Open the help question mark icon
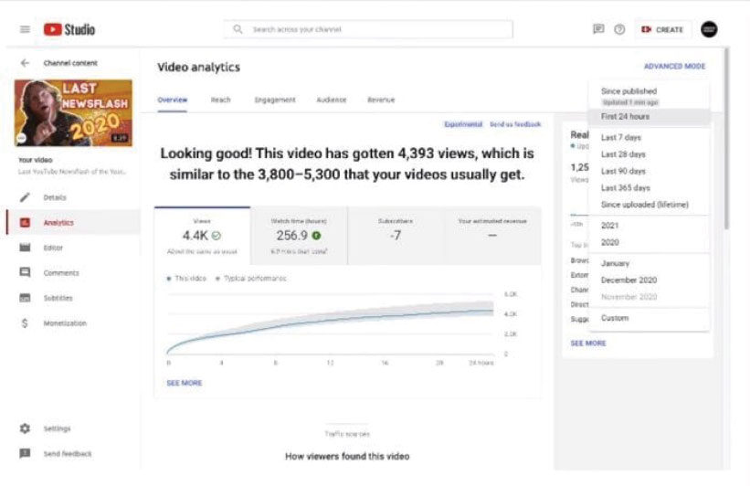Image resolution: width=750 pixels, height=486 pixels. tap(619, 29)
